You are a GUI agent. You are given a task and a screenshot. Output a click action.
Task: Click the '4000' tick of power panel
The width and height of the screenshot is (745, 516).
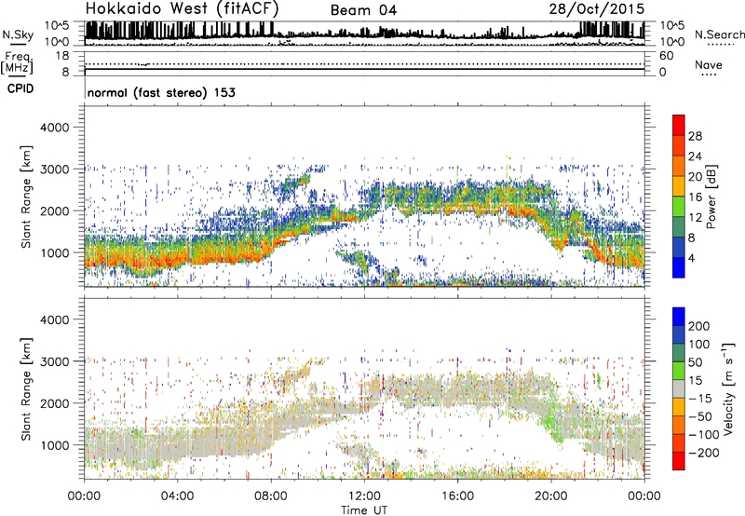pos(54,128)
